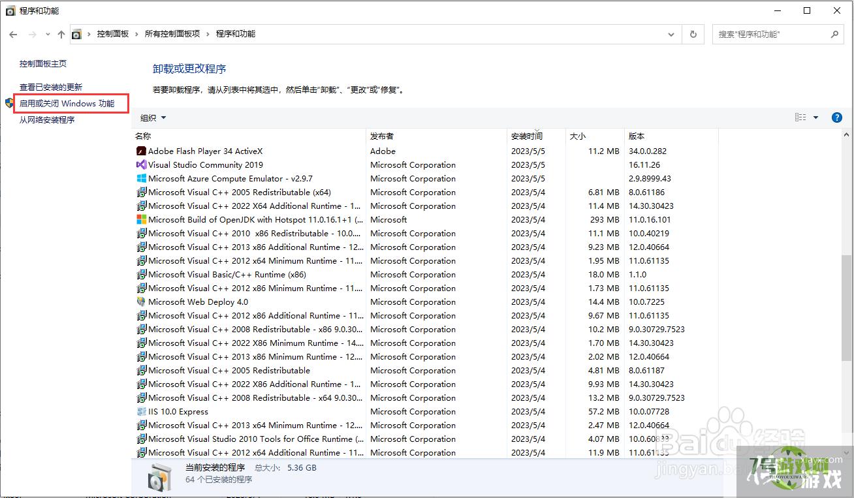Image resolution: width=854 pixels, height=498 pixels.
Task: Open 查看已安装的更新 link
Action: pos(51,87)
